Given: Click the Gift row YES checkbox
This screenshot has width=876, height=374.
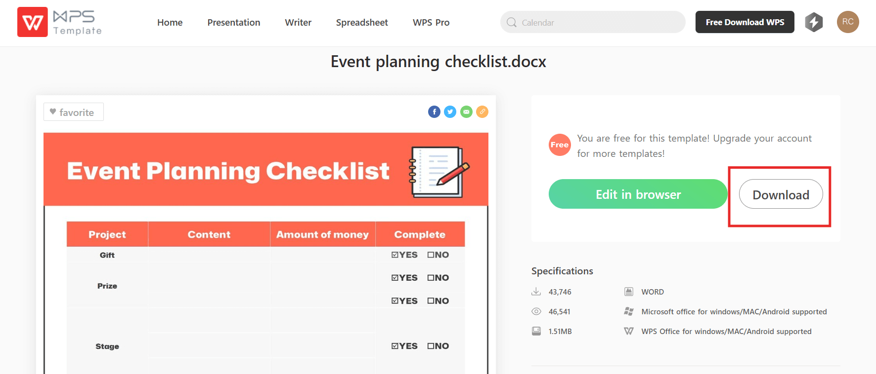Looking at the screenshot, I should click(x=395, y=255).
